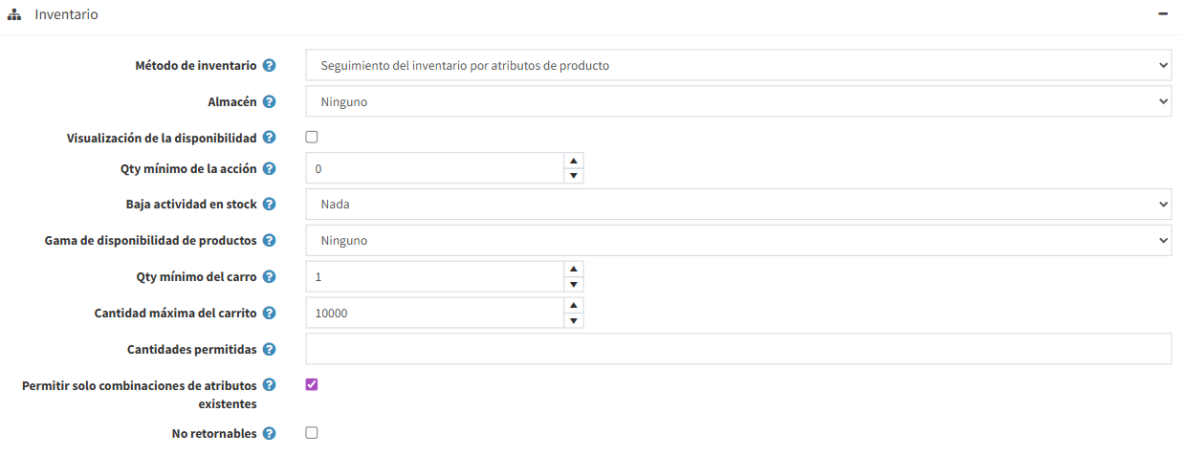Click help icon beside No retornables
This screenshot has height=455, width=1183.
270,433
